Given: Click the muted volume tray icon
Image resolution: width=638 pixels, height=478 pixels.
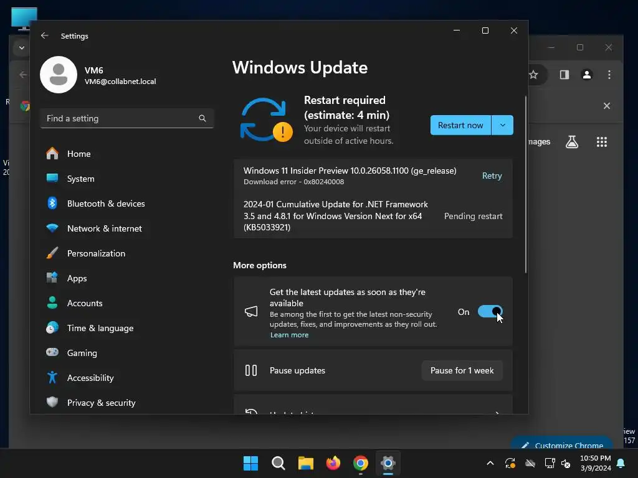Looking at the screenshot, I should click(566, 463).
